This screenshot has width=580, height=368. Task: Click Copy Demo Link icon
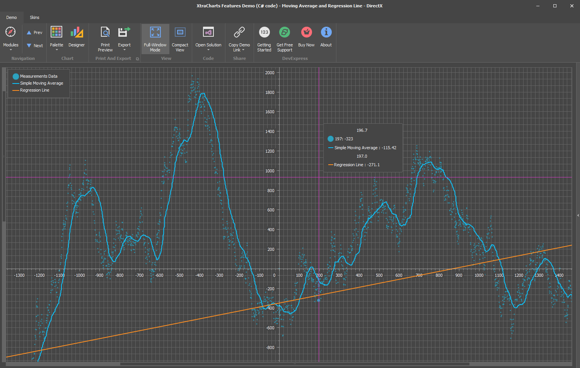tap(239, 32)
